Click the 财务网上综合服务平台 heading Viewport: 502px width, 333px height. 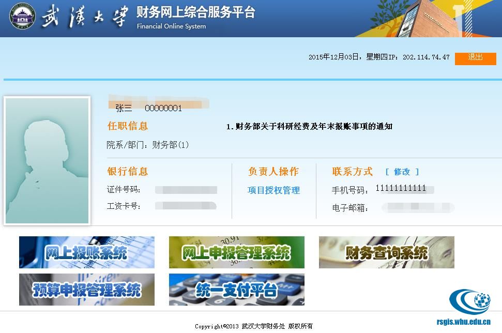195,12
